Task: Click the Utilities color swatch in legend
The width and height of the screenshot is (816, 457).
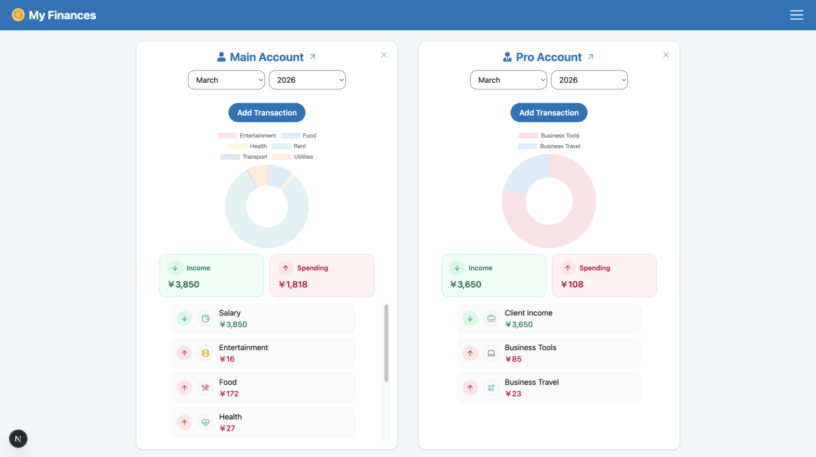Action: pos(282,157)
